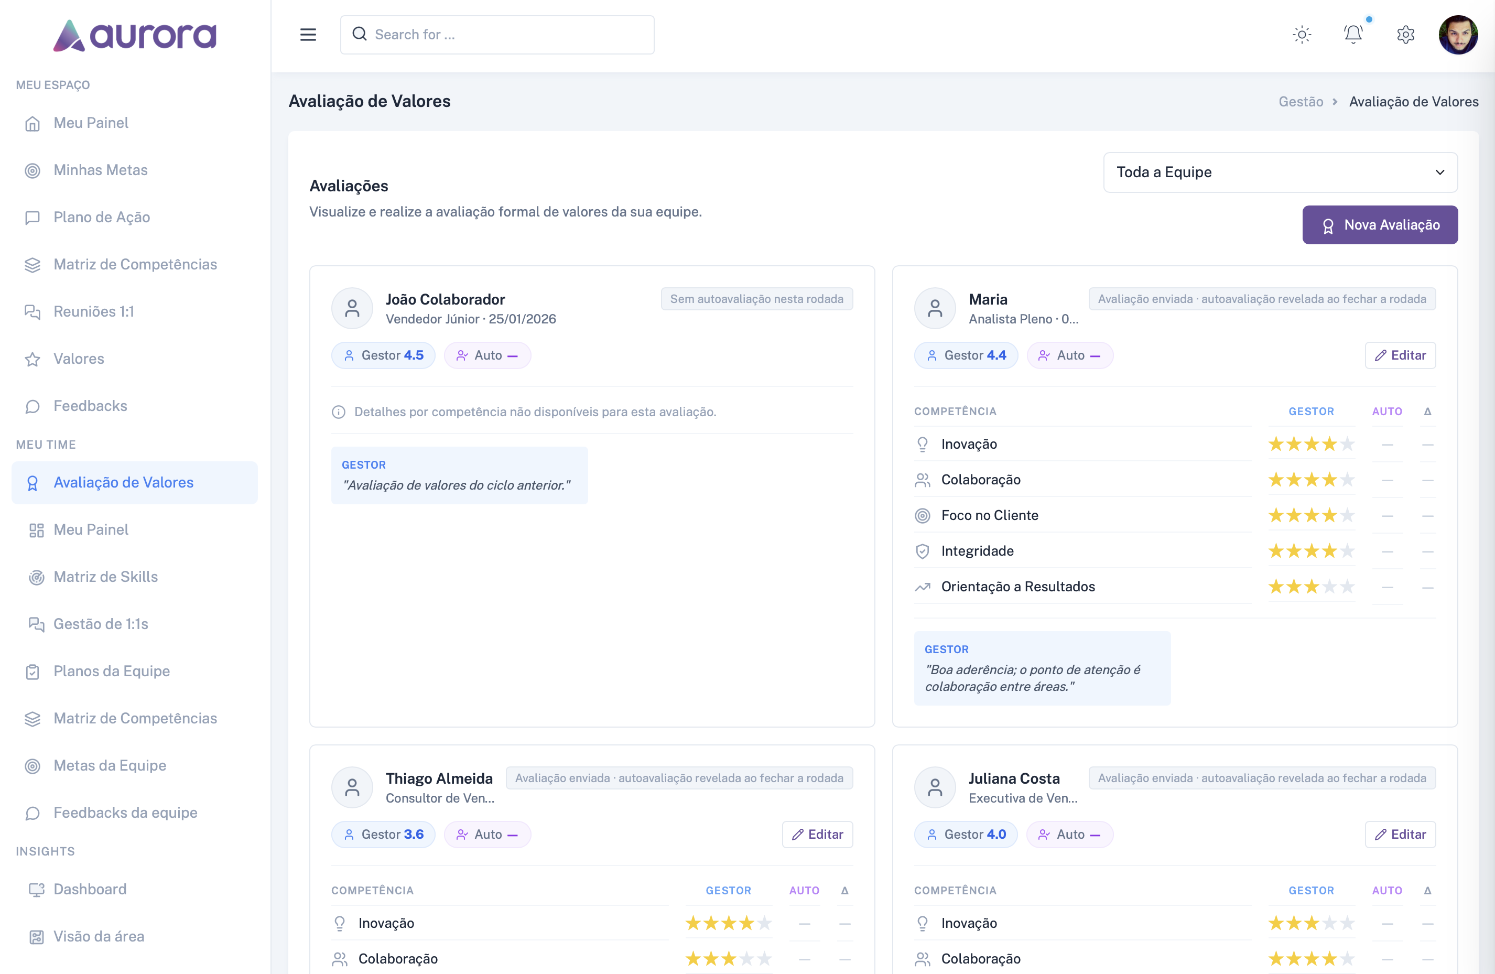Edit Thiago Almeida's evaluation

click(817, 834)
